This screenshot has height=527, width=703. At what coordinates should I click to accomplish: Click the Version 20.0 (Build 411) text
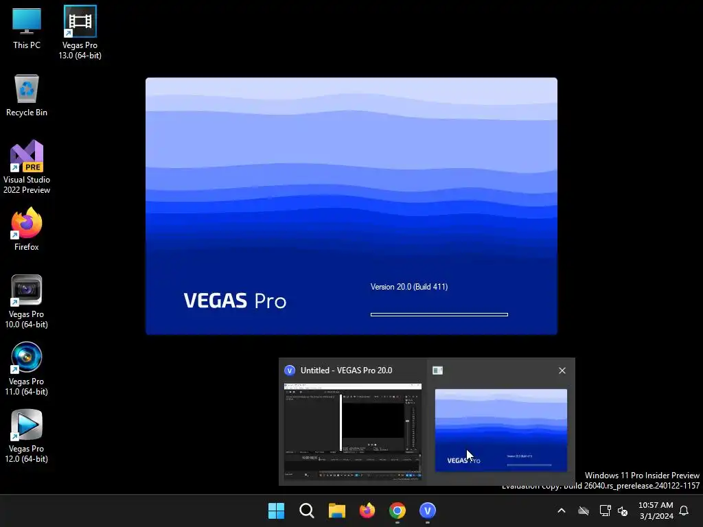409,287
